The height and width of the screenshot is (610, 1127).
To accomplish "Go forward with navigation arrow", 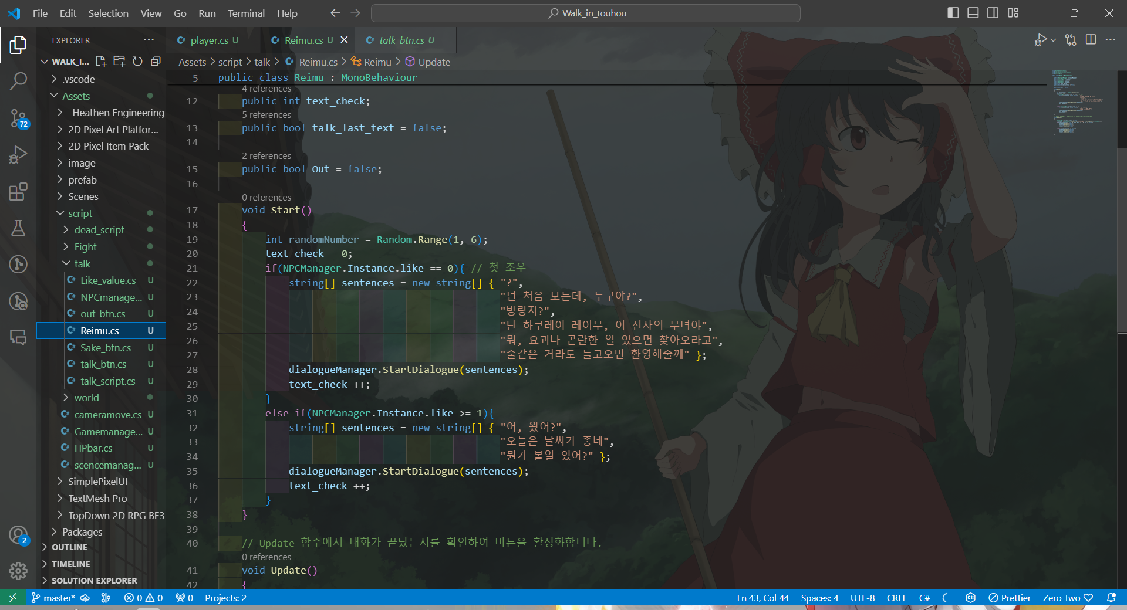I will tap(355, 13).
